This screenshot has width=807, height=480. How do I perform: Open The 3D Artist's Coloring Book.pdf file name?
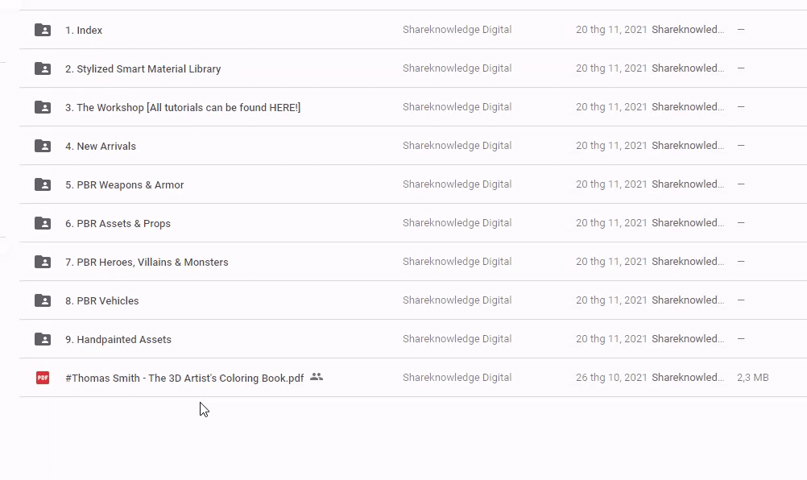[184, 379]
